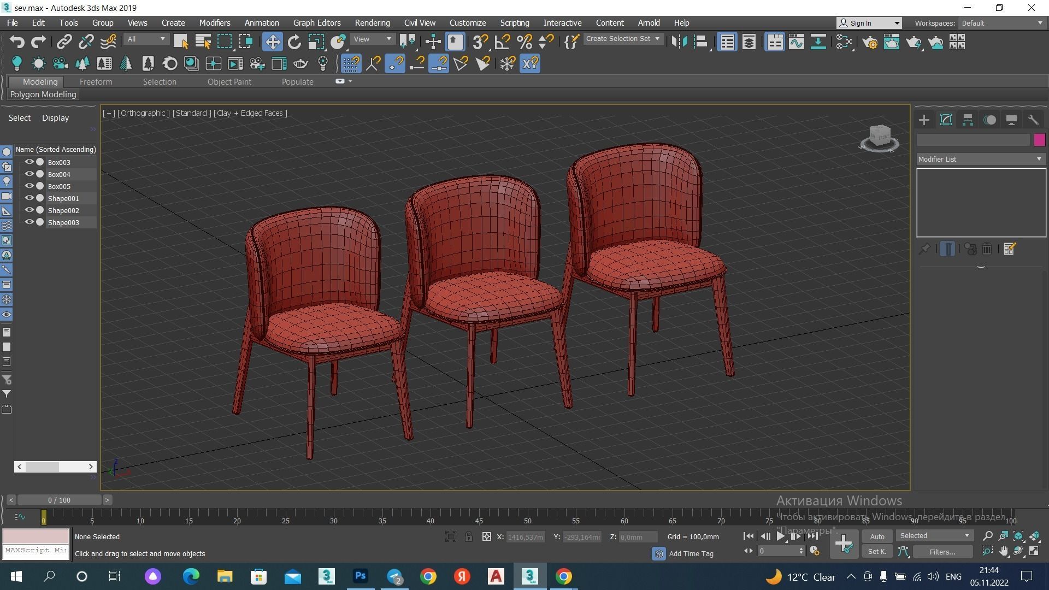
Task: Click the Auto key button
Action: (x=877, y=536)
